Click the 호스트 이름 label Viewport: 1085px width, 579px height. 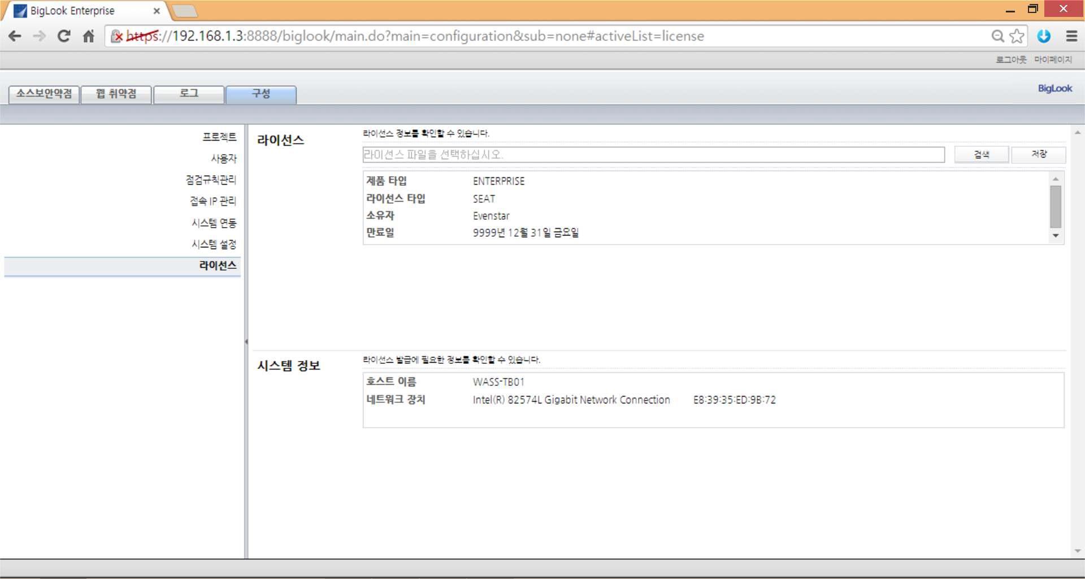click(x=391, y=382)
